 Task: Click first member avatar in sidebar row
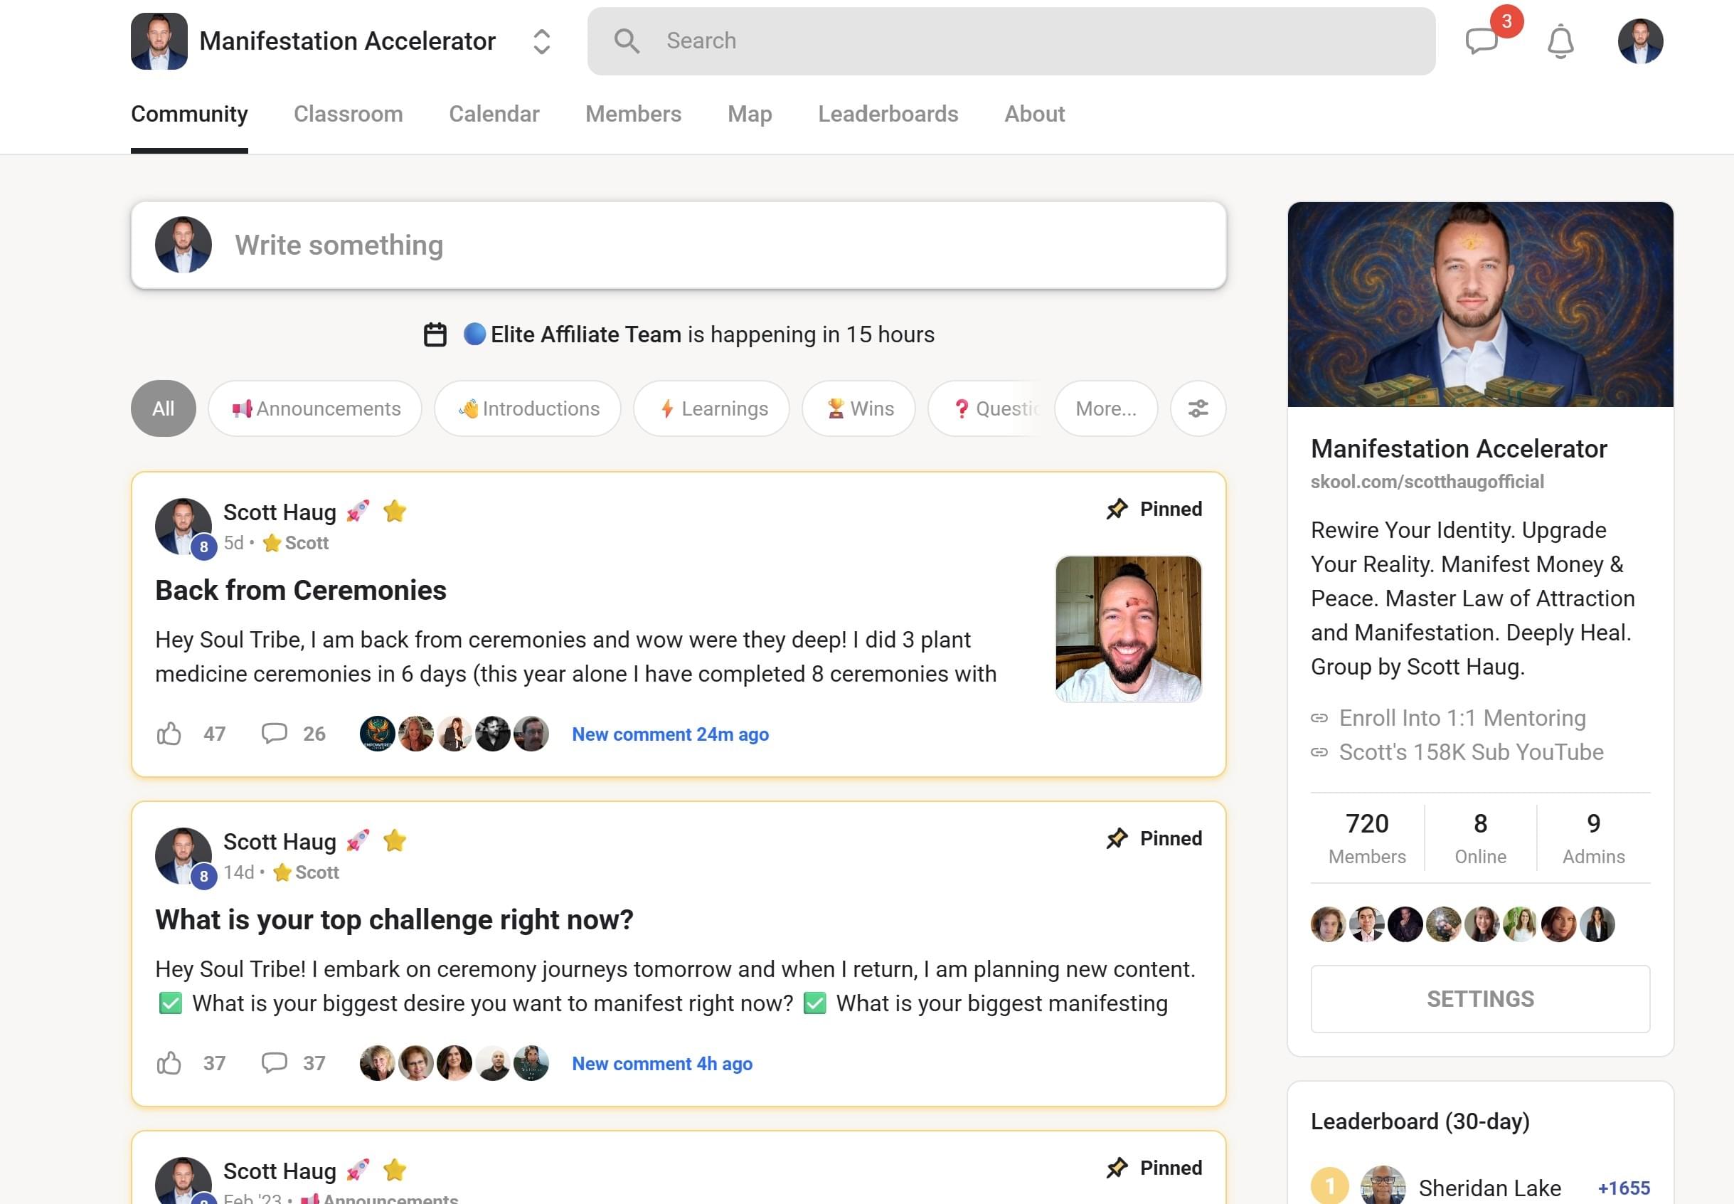1329,924
